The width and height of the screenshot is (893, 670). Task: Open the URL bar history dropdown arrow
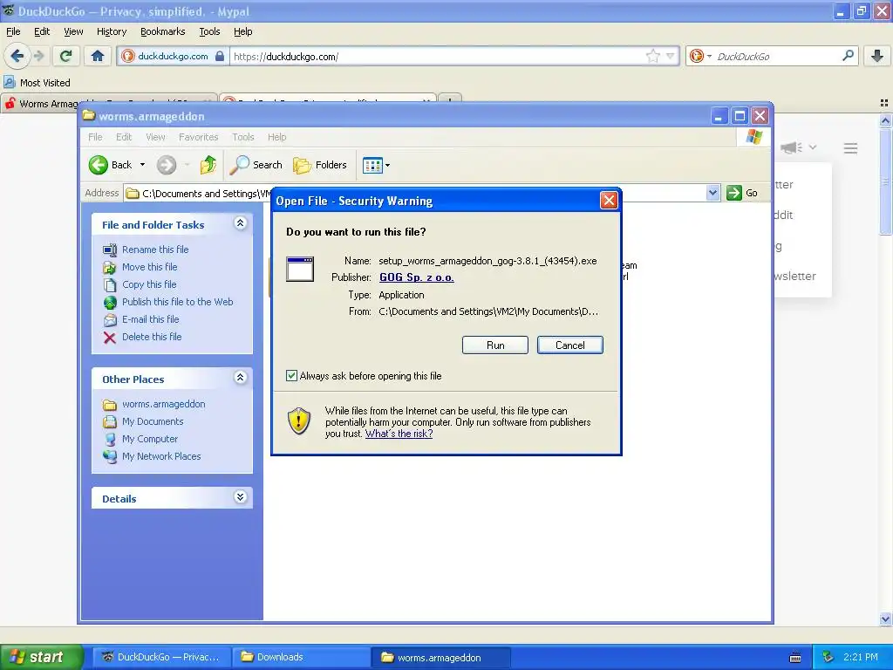point(671,56)
